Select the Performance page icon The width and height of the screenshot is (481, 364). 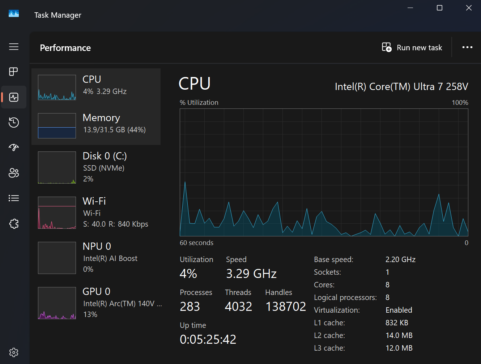click(x=14, y=97)
